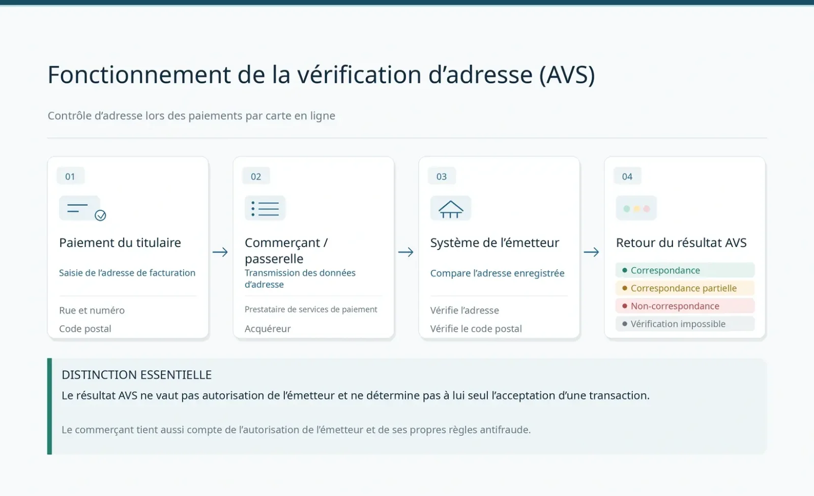Click the step number '04' label
This screenshot has height=496, width=814.
(627, 176)
